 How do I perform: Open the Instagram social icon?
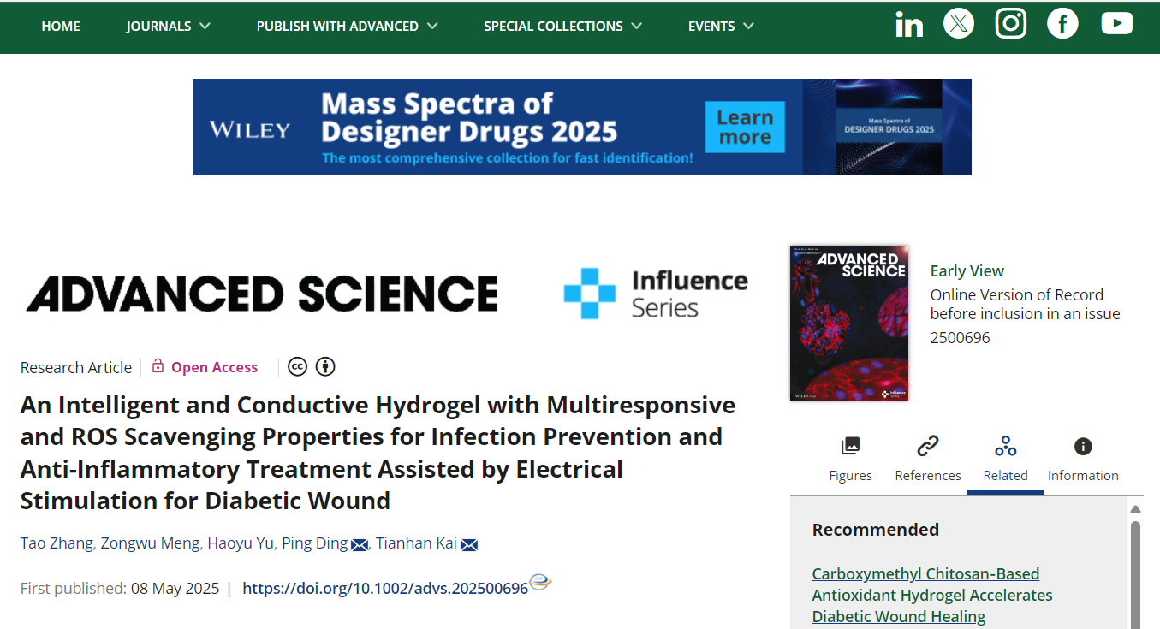tap(1010, 23)
